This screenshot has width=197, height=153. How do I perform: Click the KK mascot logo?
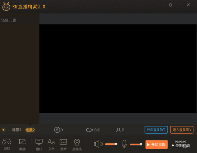pyautogui.click(x=6, y=6)
